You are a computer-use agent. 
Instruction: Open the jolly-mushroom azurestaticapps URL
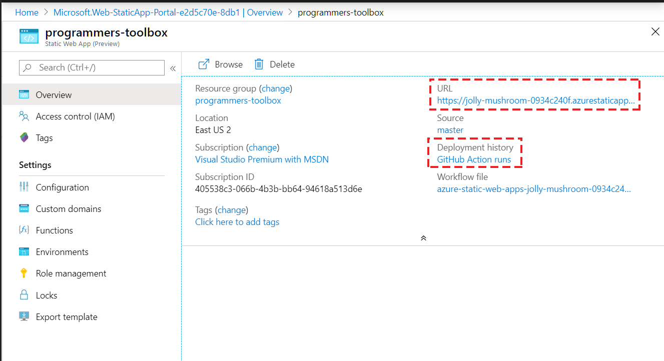[536, 100]
